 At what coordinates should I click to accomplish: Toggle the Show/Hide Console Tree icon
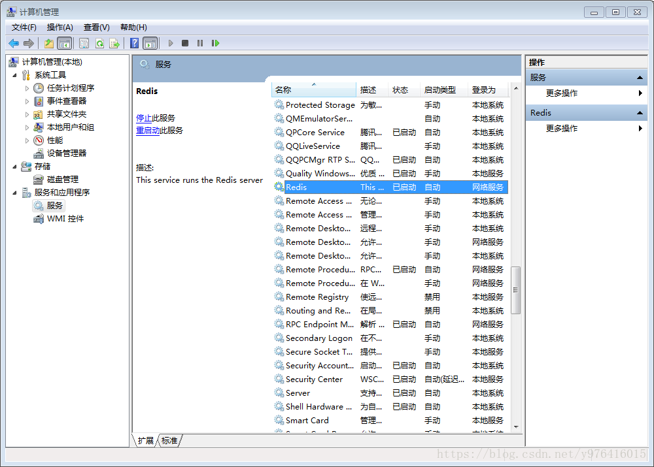[x=65, y=43]
